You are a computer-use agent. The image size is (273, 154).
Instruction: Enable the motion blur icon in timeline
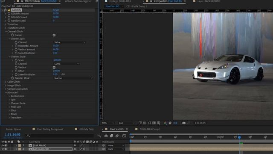(117, 136)
